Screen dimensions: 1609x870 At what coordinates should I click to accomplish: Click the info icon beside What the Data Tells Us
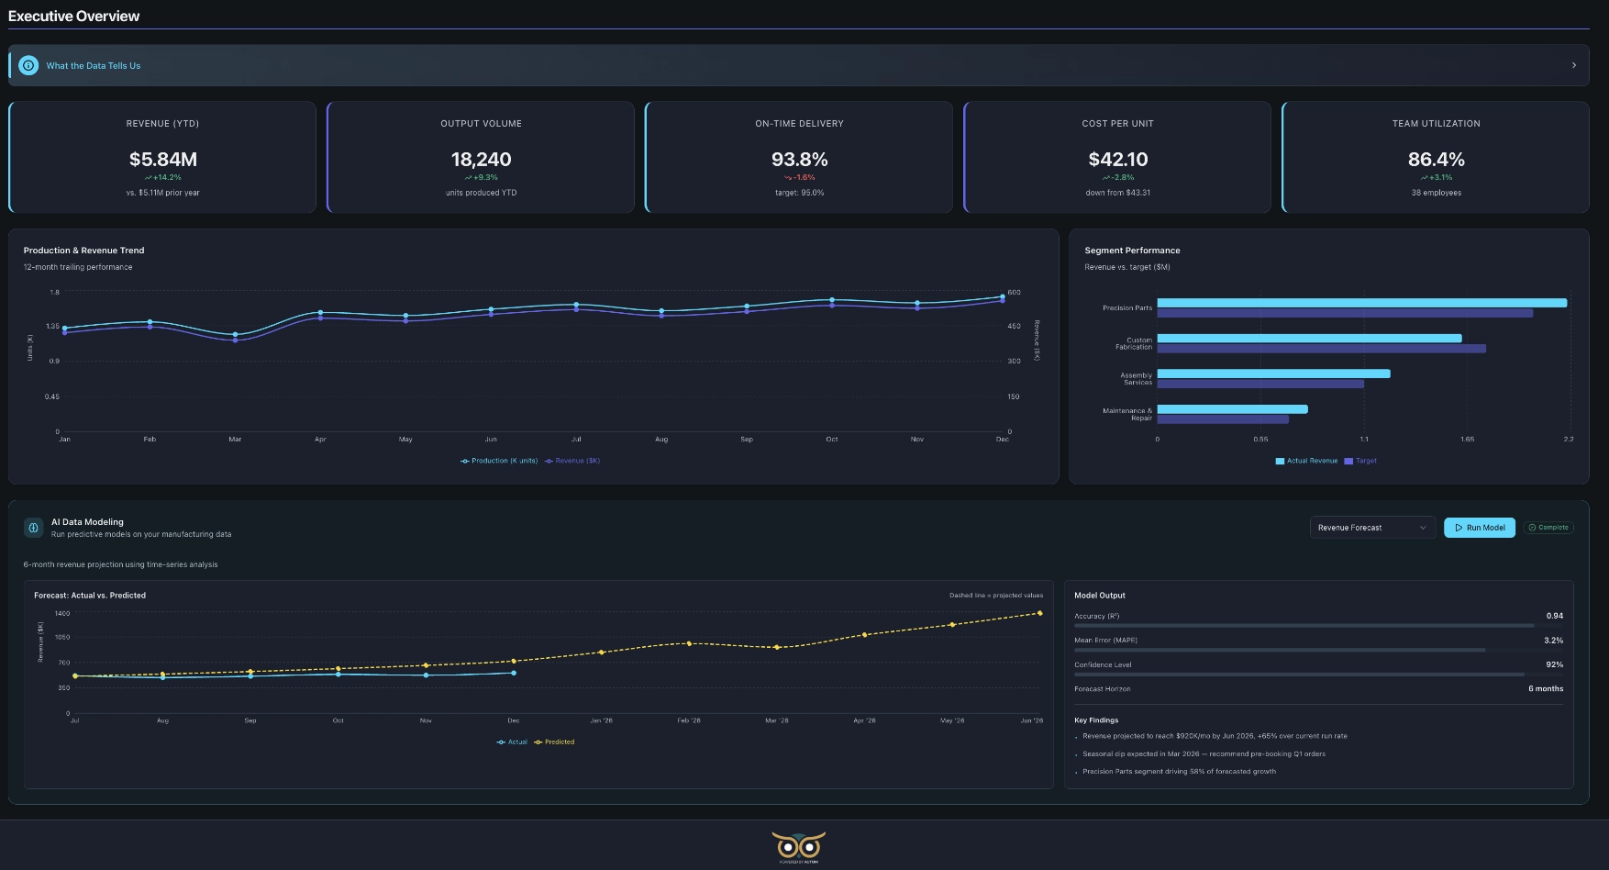click(x=28, y=65)
